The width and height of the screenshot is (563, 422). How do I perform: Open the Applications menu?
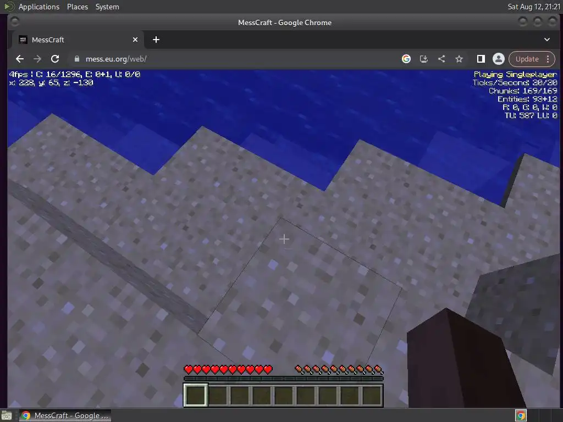(39, 7)
